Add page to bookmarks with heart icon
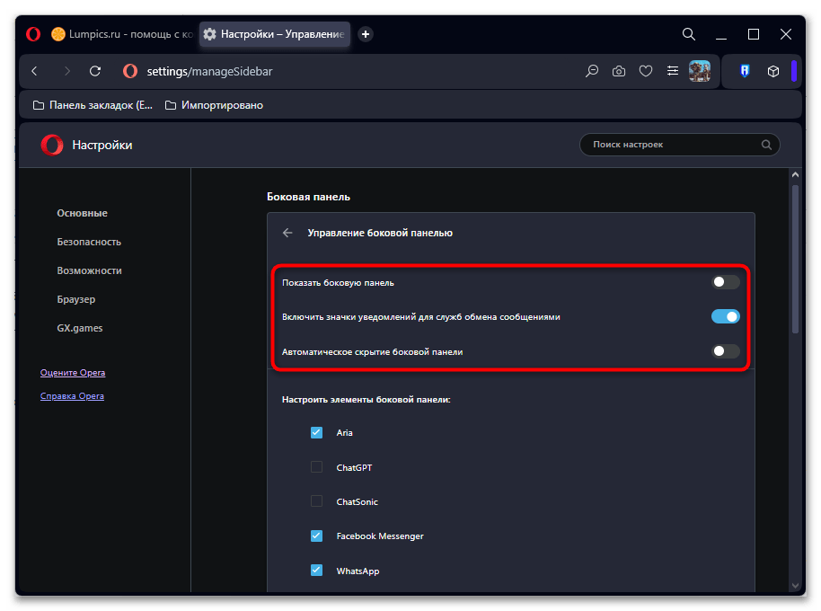821x611 pixels. pyautogui.click(x=645, y=71)
